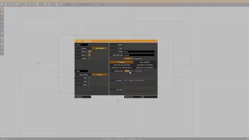Image resolution: width=249 pixels, height=140 pixels.
Task: Set the trigger to activate Once
Action: [x=128, y=59]
